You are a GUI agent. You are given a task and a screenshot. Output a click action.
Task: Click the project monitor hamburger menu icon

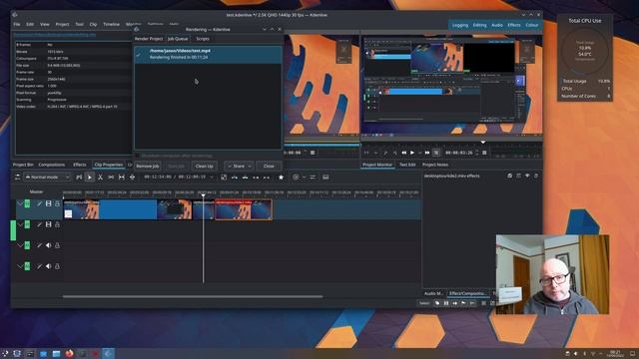tap(484, 153)
